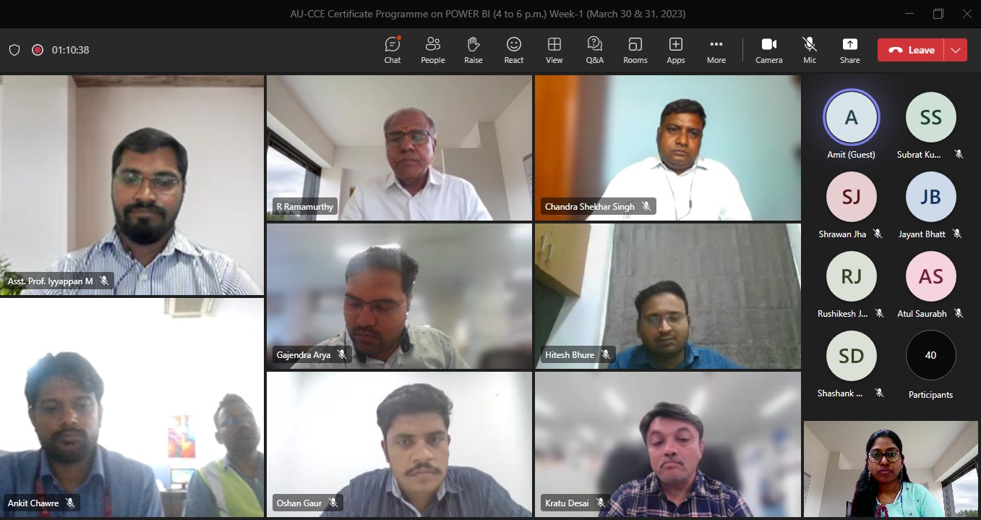The image size is (981, 520).
Task: Share your screen content
Action: pyautogui.click(x=850, y=50)
